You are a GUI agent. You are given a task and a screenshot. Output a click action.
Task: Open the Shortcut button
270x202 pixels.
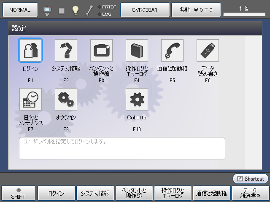point(251,179)
